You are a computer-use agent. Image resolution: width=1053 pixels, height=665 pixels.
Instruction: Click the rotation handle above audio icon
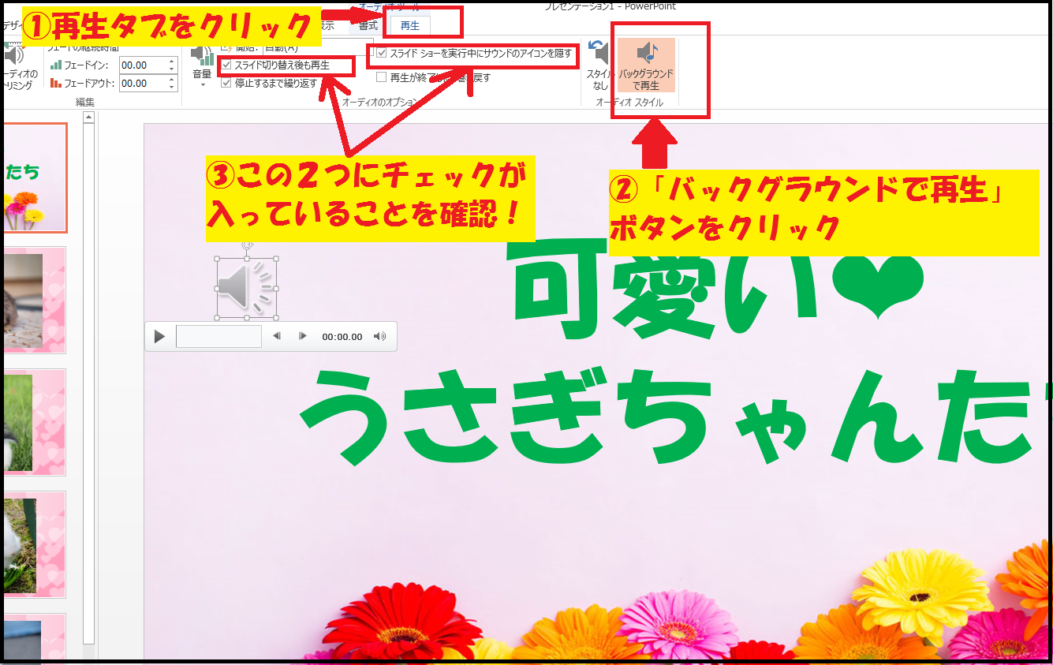click(247, 245)
